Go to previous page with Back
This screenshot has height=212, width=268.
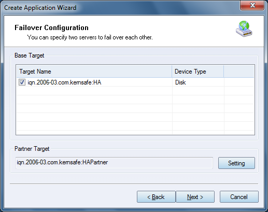pos(156,196)
